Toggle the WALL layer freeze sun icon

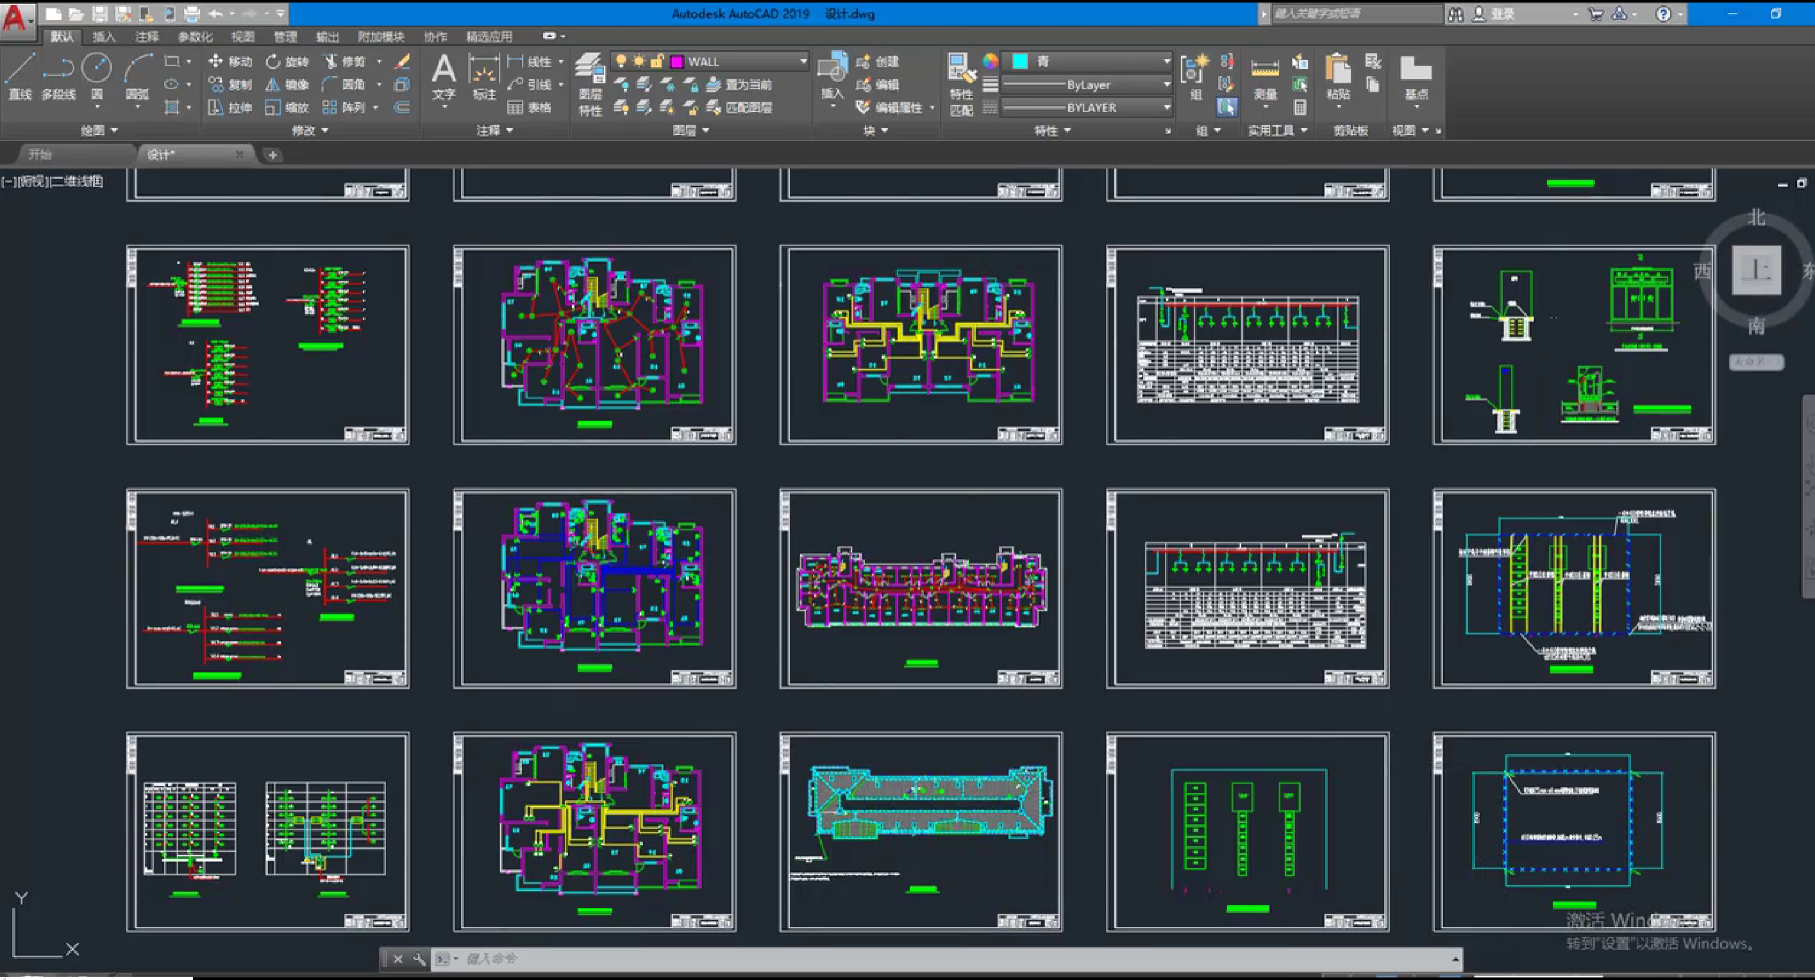coord(639,62)
